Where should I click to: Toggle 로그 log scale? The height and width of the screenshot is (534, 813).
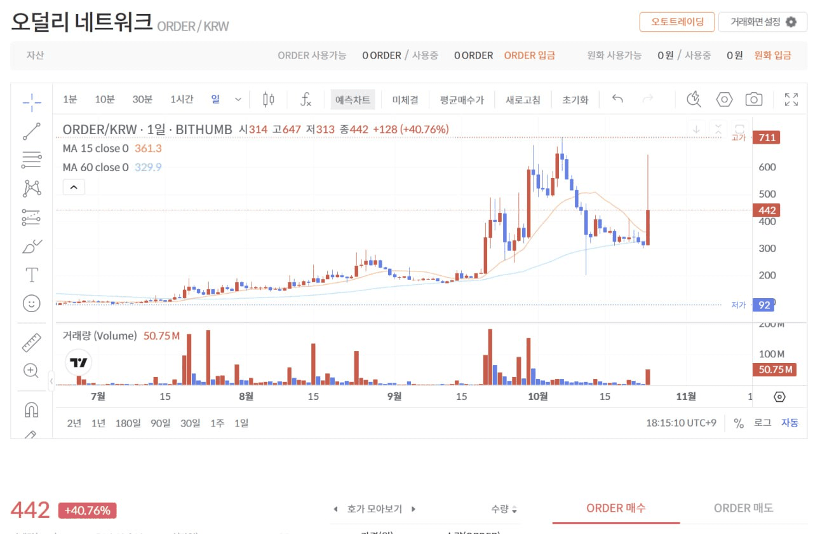[762, 423]
